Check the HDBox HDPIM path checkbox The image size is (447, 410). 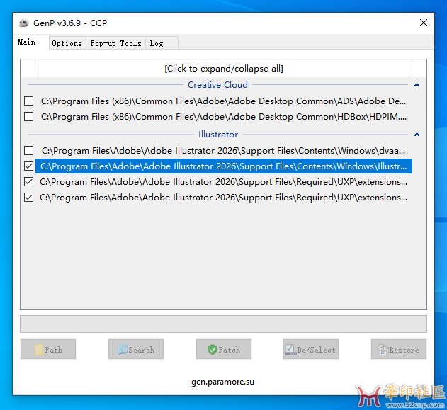(29, 117)
